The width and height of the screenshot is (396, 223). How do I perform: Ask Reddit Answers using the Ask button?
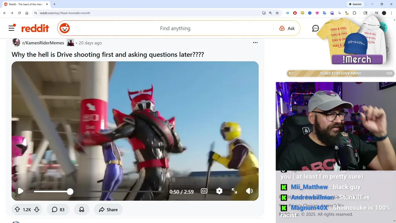click(287, 28)
